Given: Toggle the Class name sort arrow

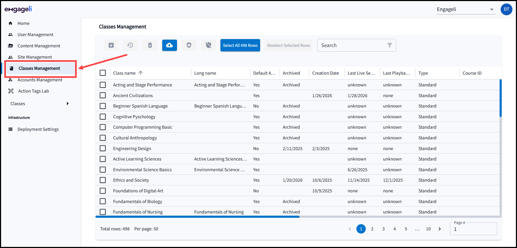Looking at the screenshot, I should tap(141, 73).
